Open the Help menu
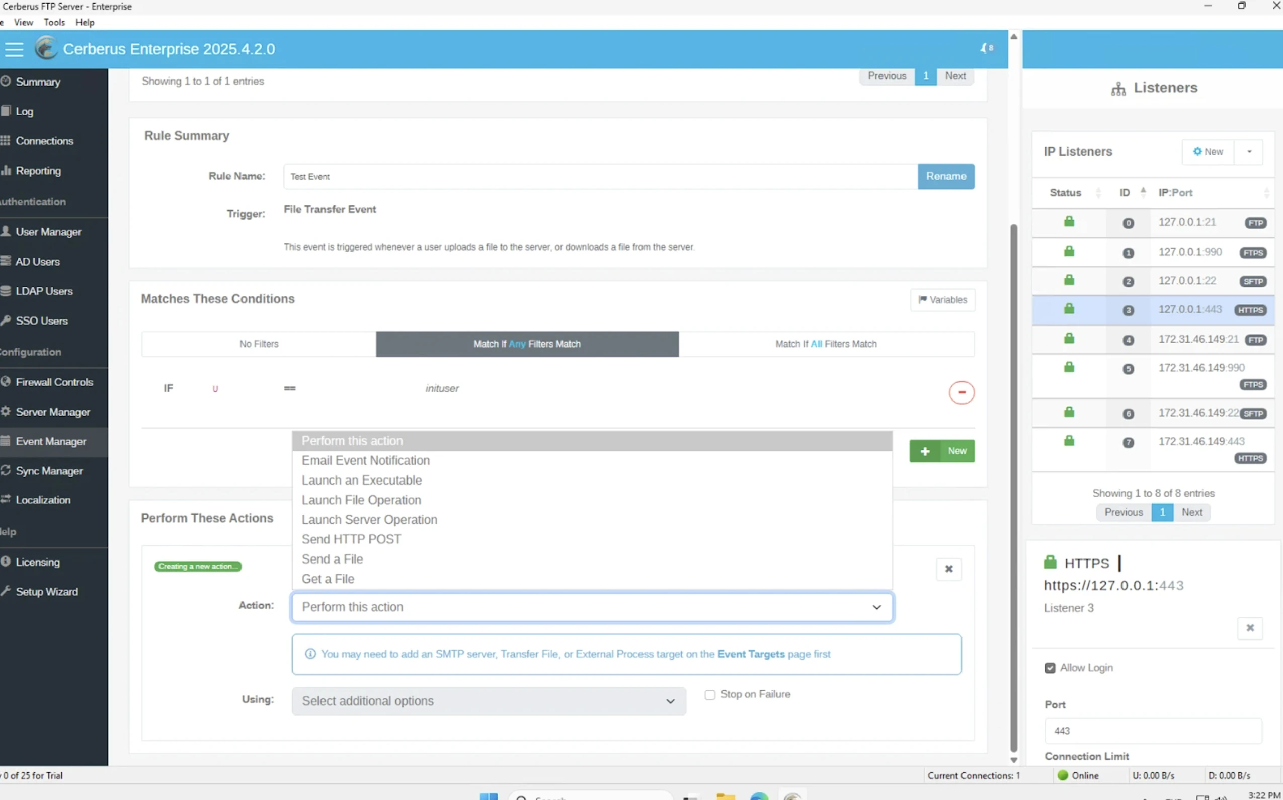 click(x=85, y=22)
